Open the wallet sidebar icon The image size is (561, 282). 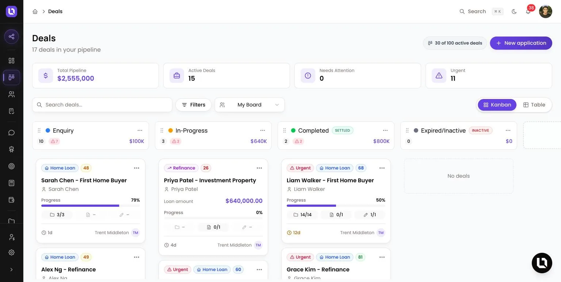pos(11,200)
